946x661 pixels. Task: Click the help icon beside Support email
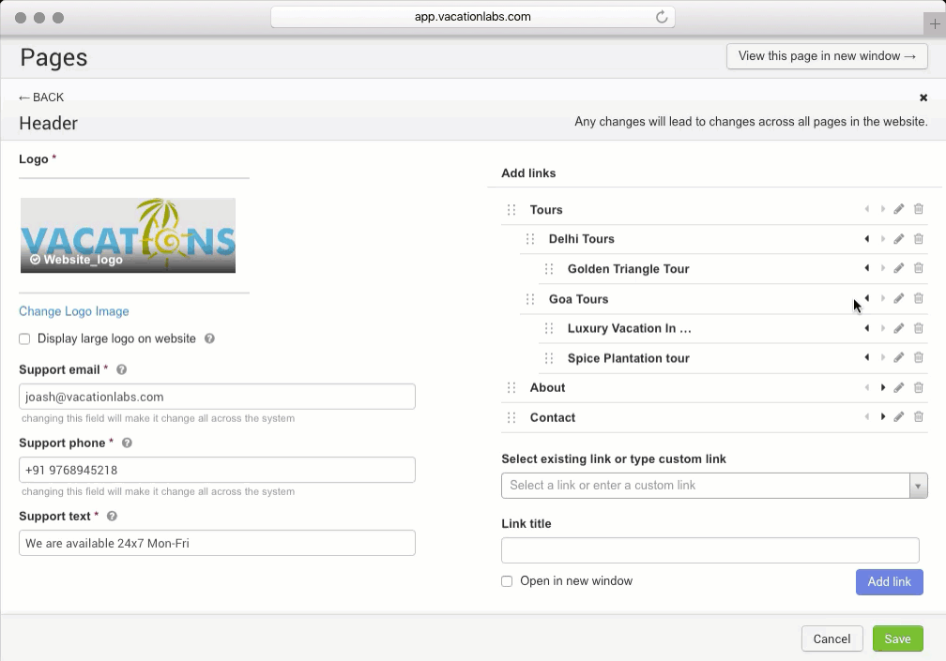coord(122,370)
